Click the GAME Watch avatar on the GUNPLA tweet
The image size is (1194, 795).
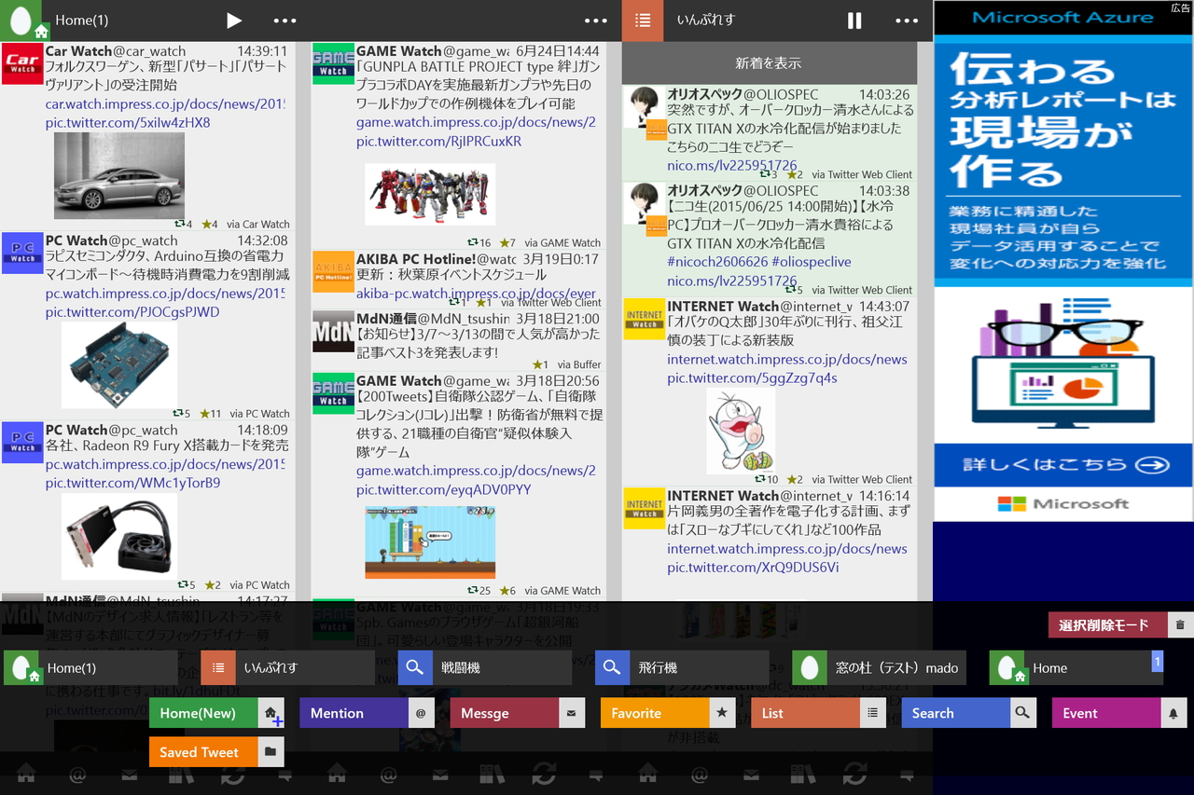(x=333, y=63)
